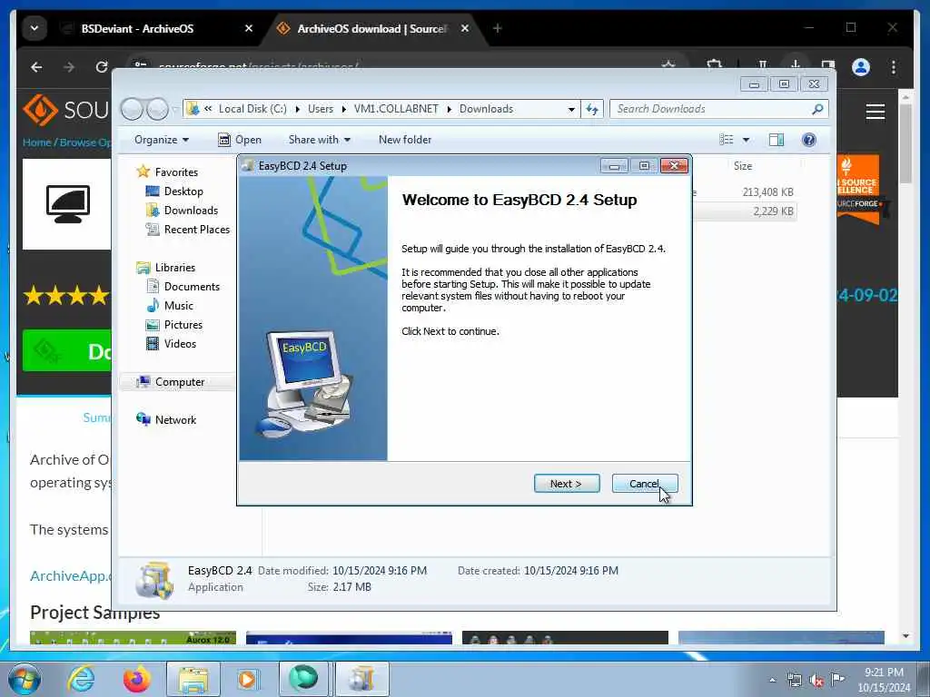Open SourceForge hamburger menu
The height and width of the screenshot is (697, 930).
coord(875,112)
